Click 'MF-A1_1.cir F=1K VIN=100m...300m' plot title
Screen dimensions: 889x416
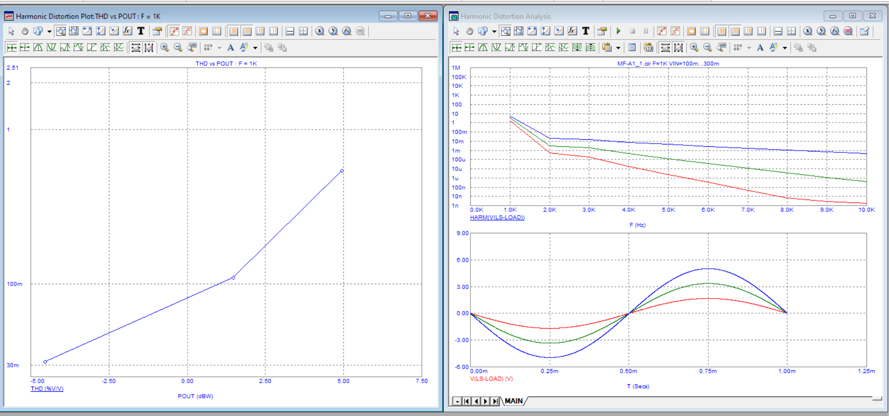click(x=668, y=64)
